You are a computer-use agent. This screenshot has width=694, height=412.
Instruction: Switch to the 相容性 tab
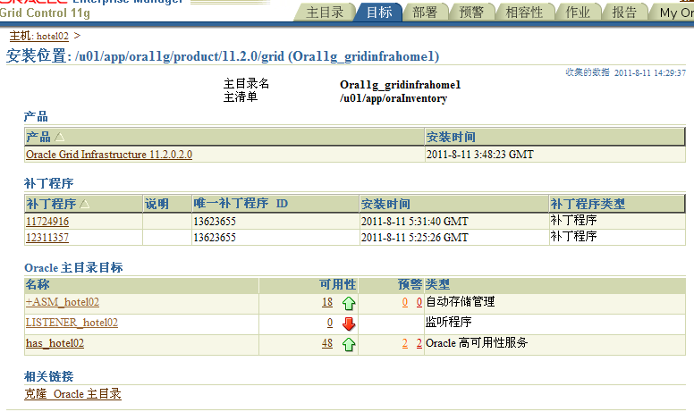(x=524, y=12)
